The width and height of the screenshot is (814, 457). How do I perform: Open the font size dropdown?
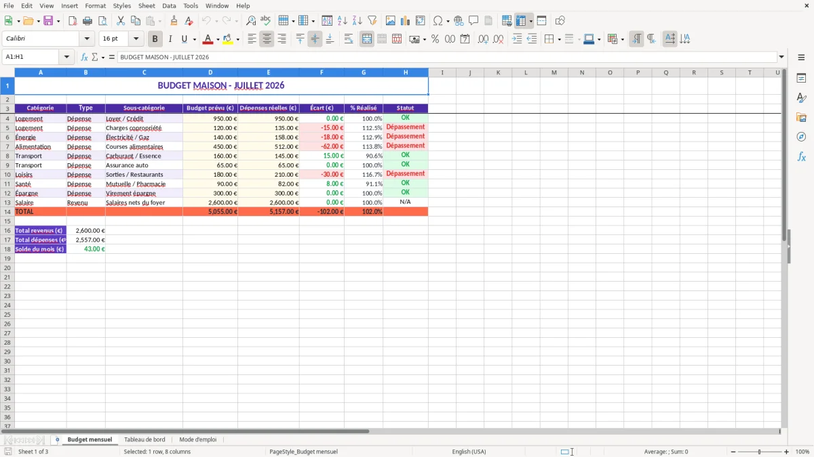point(136,39)
